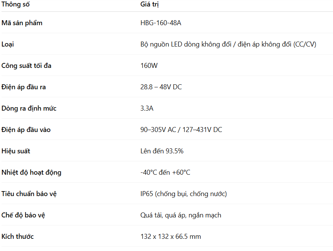Click the "Điện áp đầu ra" label
This screenshot has width=333, height=251.
[24, 87]
